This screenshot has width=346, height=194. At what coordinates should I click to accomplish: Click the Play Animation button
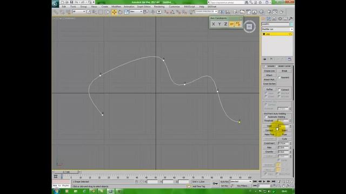pos(264,182)
